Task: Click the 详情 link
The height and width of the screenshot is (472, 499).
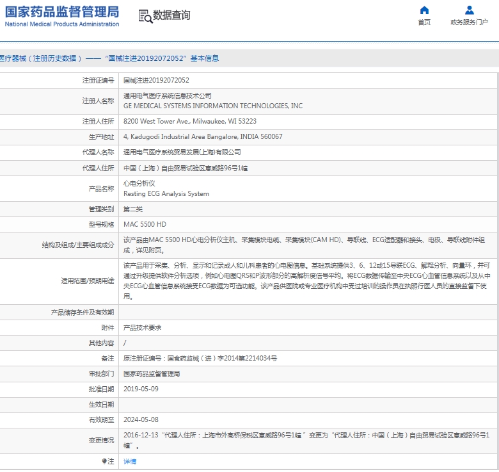Action: pos(130,461)
